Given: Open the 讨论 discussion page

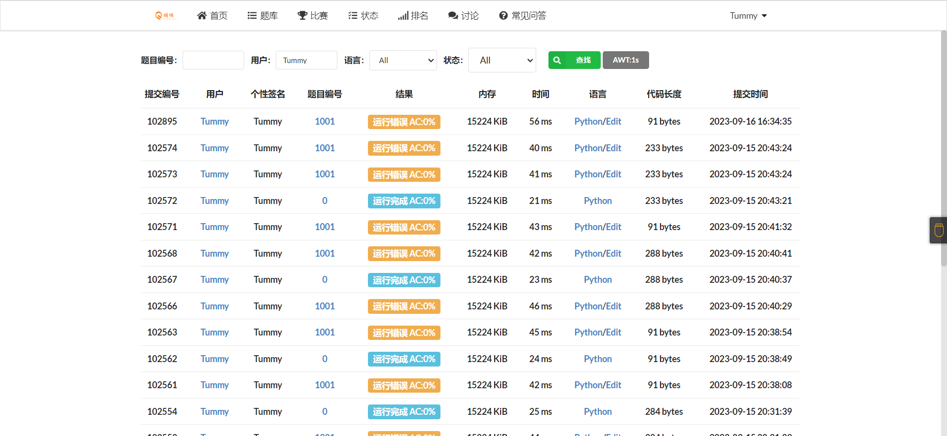Looking at the screenshot, I should coord(464,16).
